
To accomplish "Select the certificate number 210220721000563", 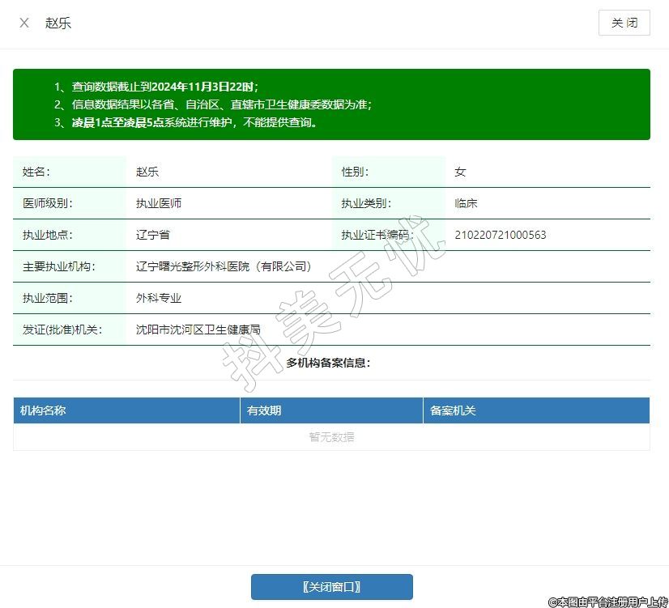I will tap(500, 235).
